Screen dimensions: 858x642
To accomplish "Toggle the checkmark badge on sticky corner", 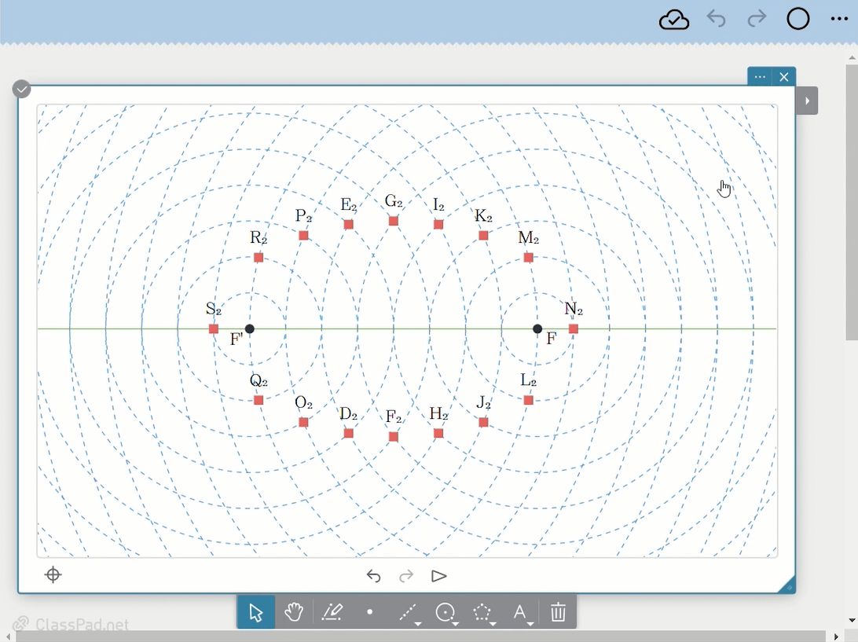I will click(x=22, y=89).
